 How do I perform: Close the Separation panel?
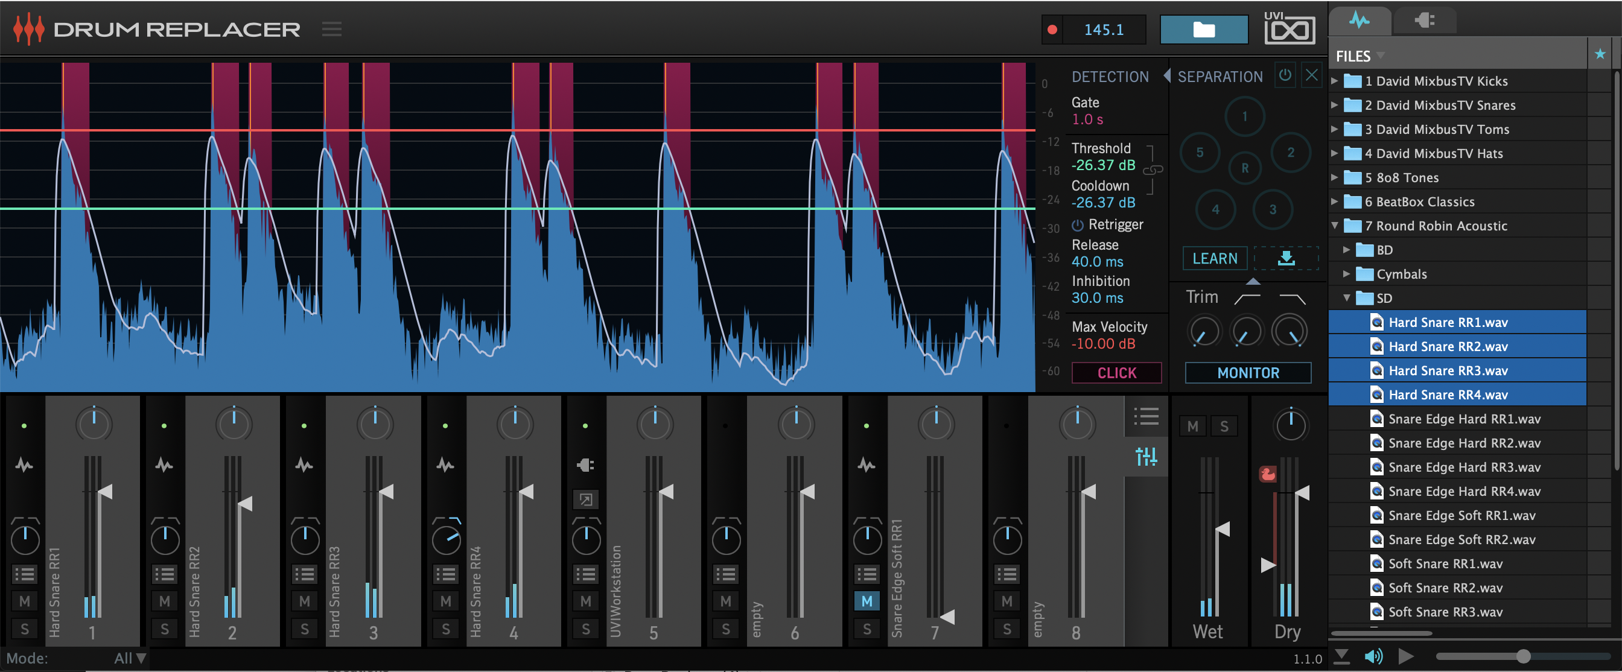pyautogui.click(x=1312, y=75)
